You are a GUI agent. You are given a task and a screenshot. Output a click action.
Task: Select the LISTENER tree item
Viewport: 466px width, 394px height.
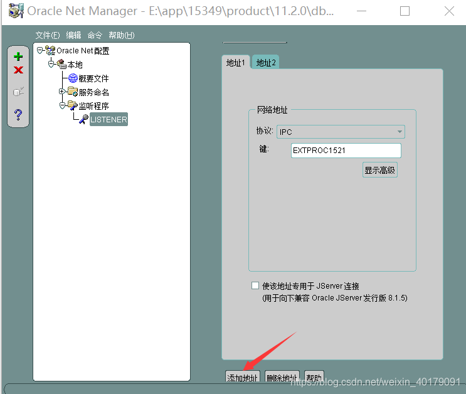(x=109, y=119)
